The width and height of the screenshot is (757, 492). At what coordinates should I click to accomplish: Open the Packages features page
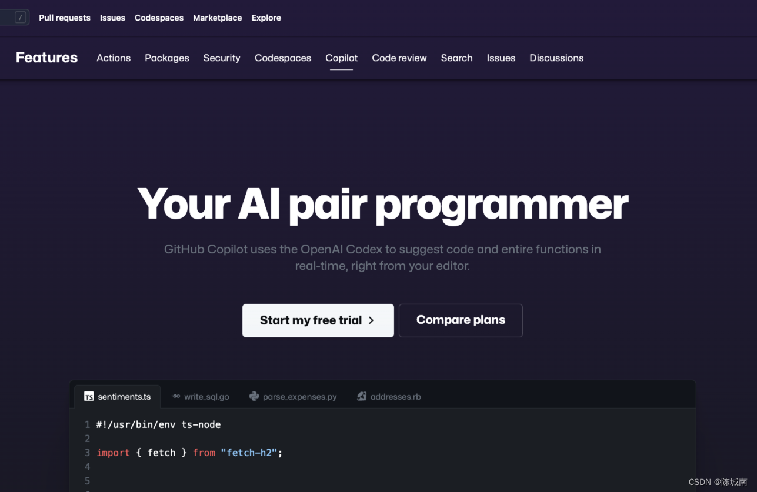coord(167,58)
